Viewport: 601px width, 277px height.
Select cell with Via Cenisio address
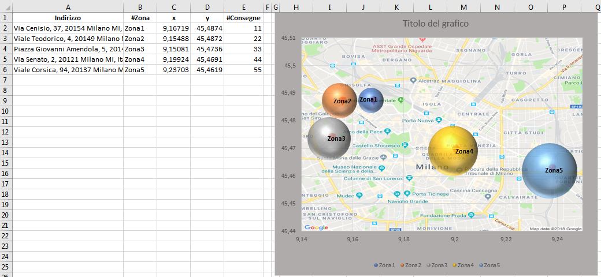pos(68,28)
